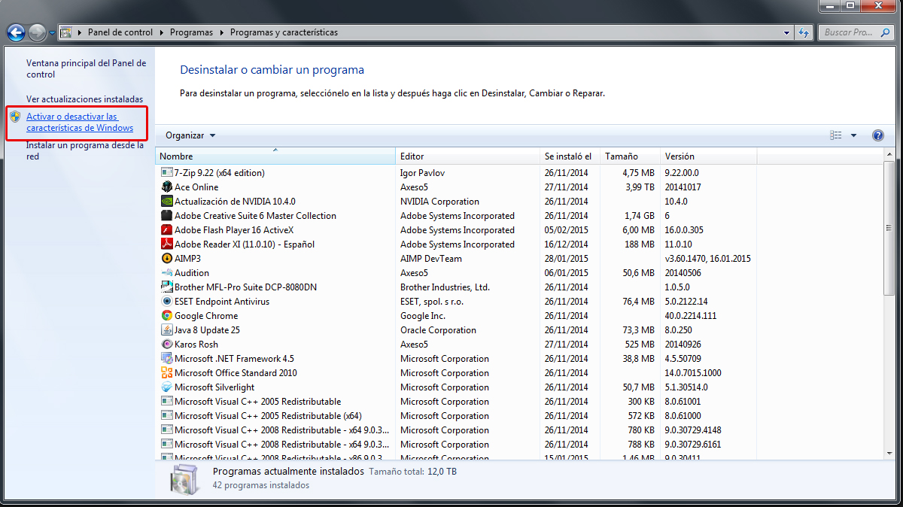Sort list by Nombre column
903x507 pixels.
pos(275,156)
